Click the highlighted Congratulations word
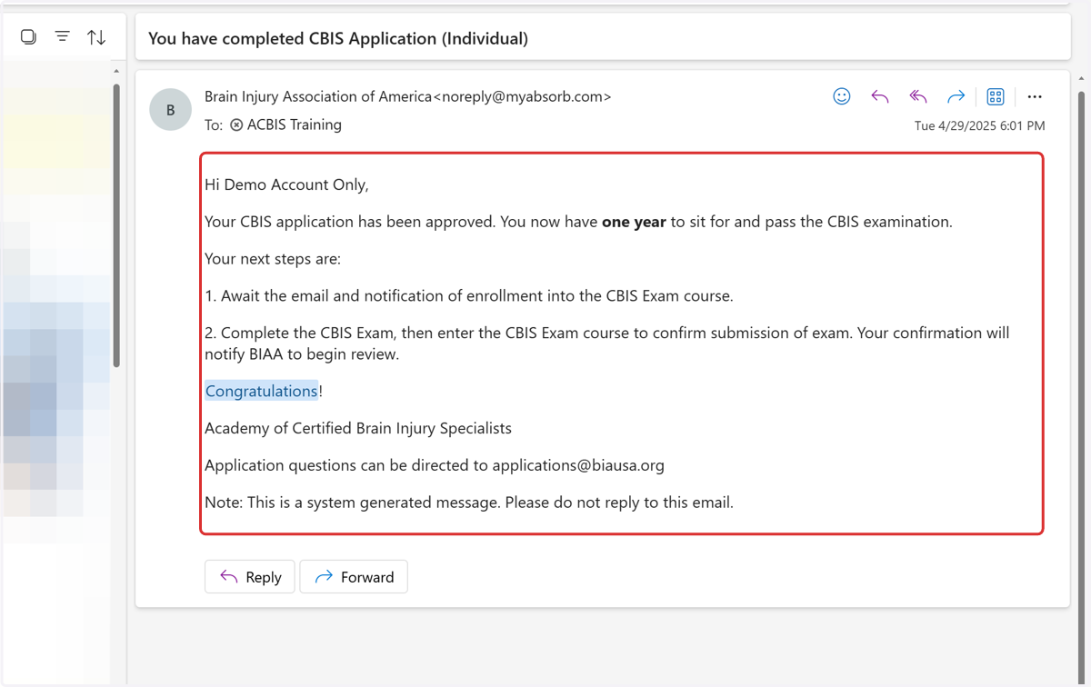This screenshot has width=1091, height=687. click(x=261, y=391)
